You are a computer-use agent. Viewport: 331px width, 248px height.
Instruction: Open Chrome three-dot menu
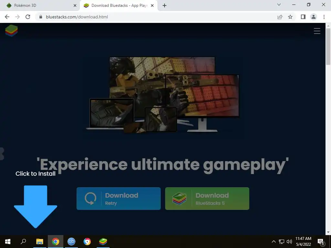coord(324,17)
